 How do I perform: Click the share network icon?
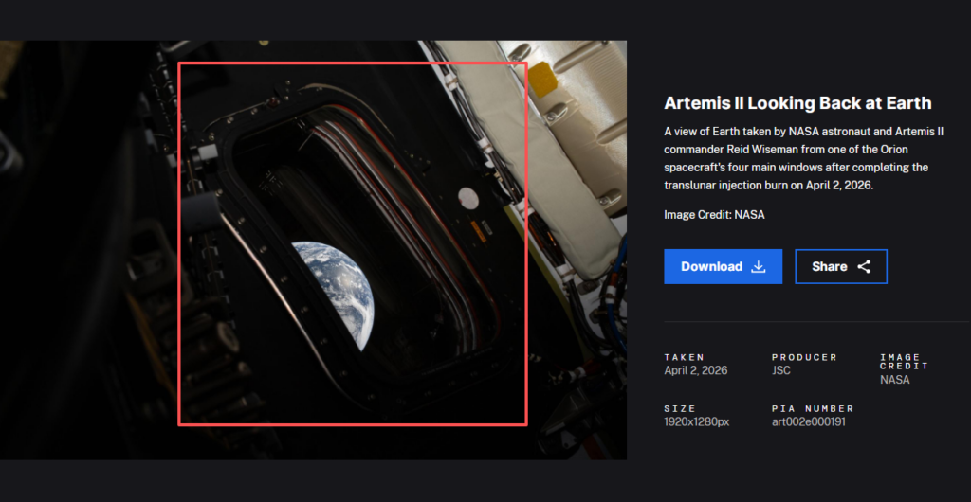[x=864, y=267]
